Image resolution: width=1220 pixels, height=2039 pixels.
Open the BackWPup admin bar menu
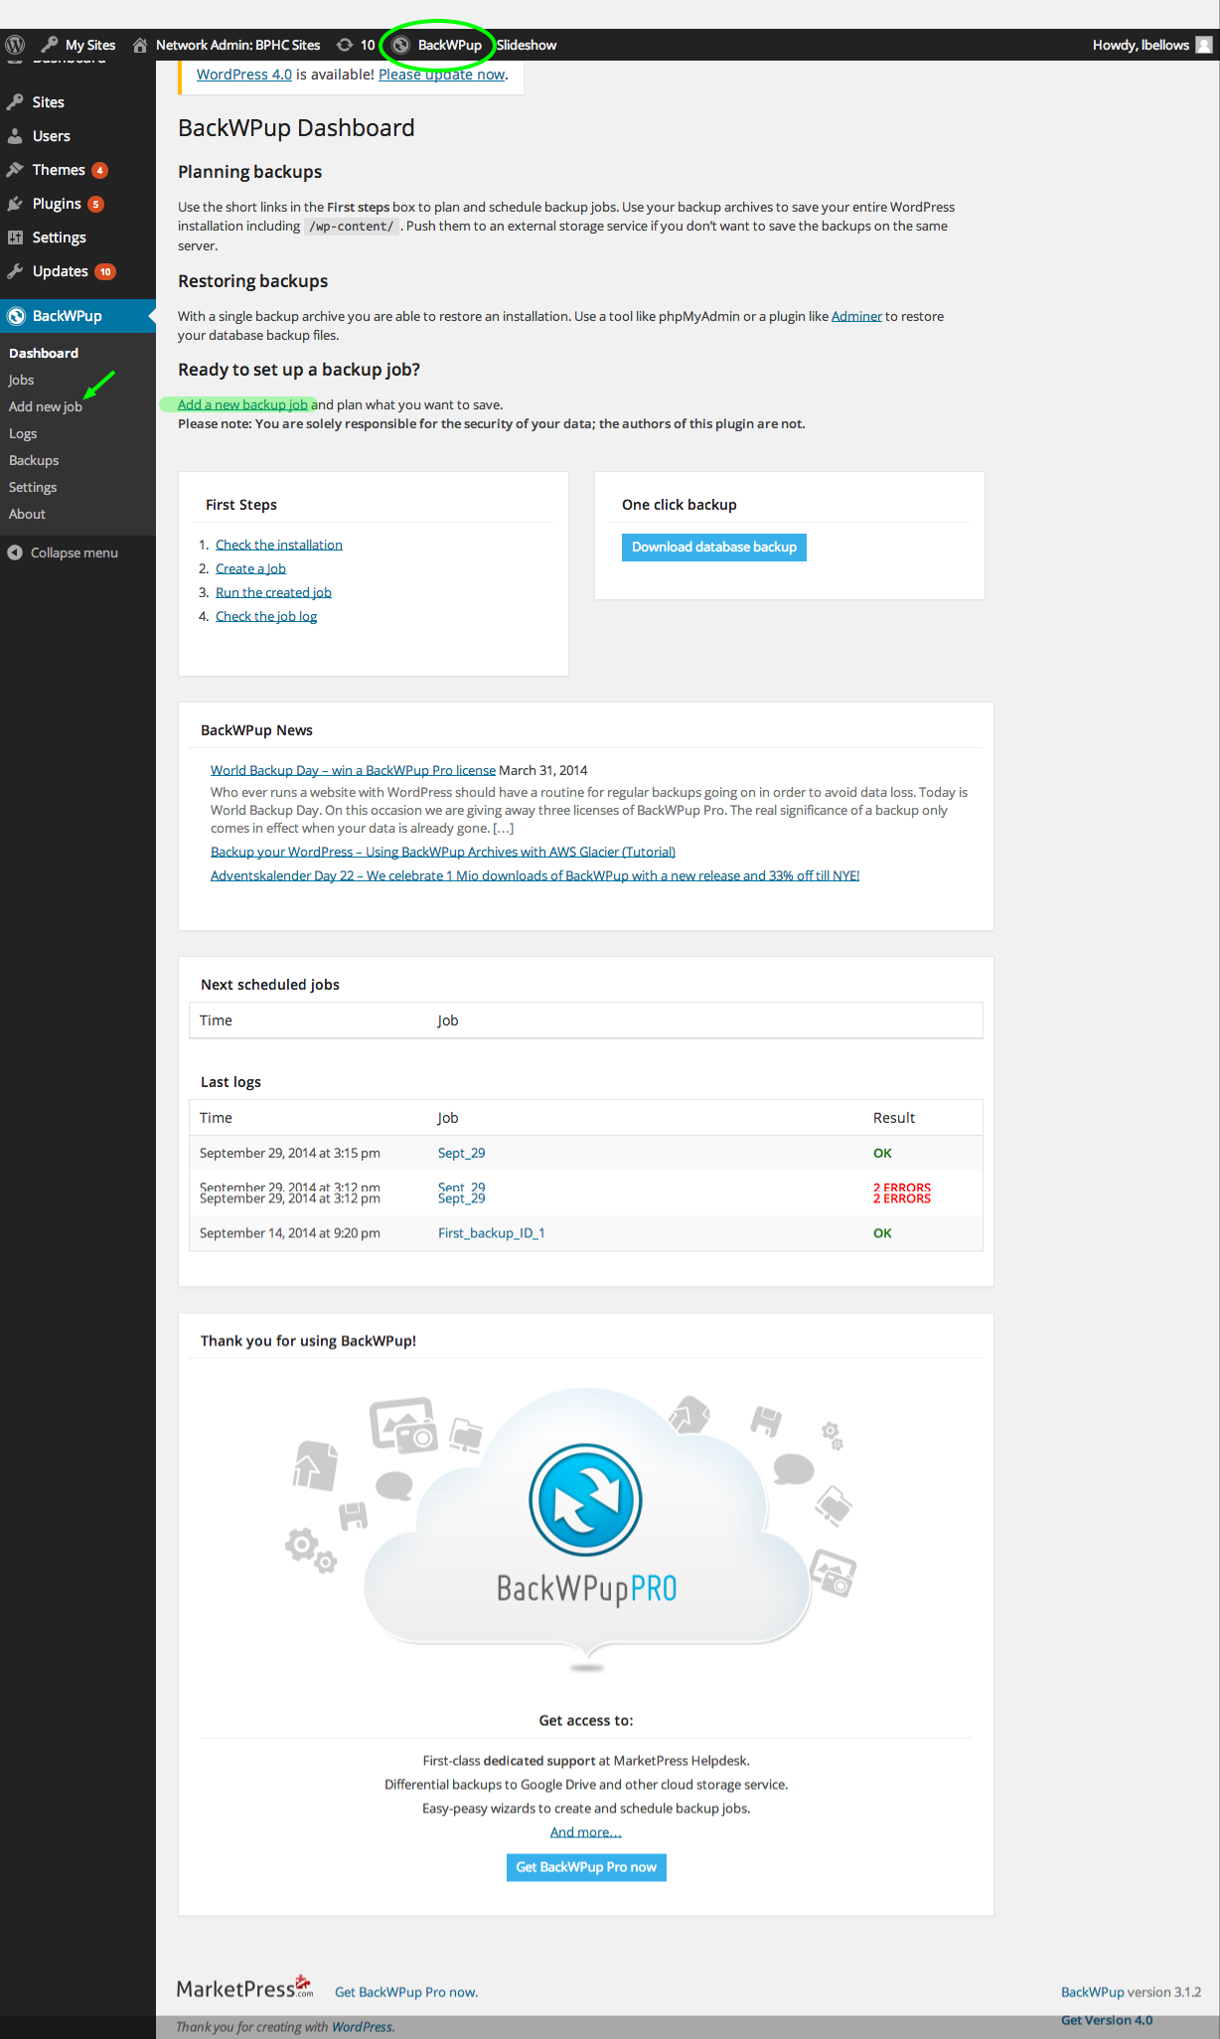click(x=449, y=45)
